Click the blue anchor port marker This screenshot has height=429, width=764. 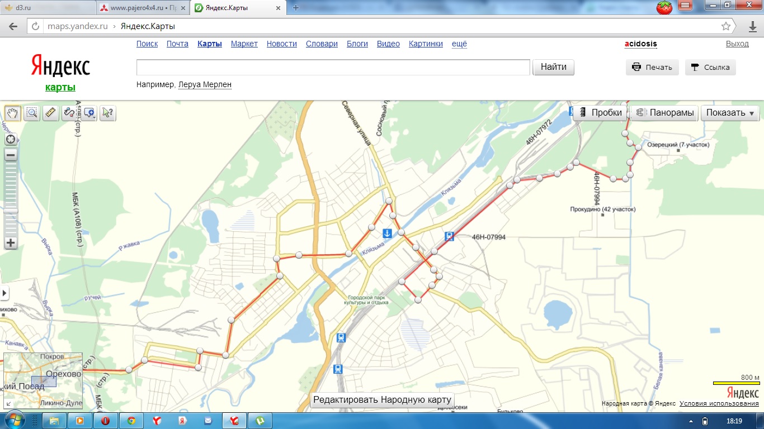[387, 233]
